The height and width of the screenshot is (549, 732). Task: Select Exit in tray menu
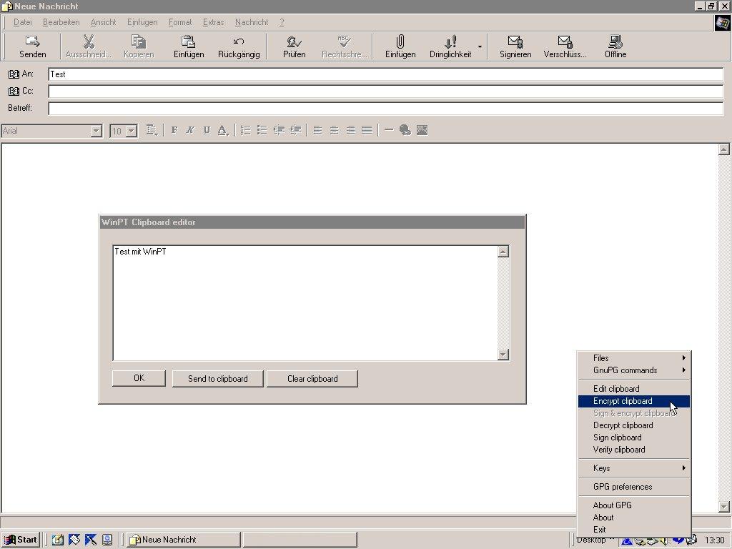(634, 530)
